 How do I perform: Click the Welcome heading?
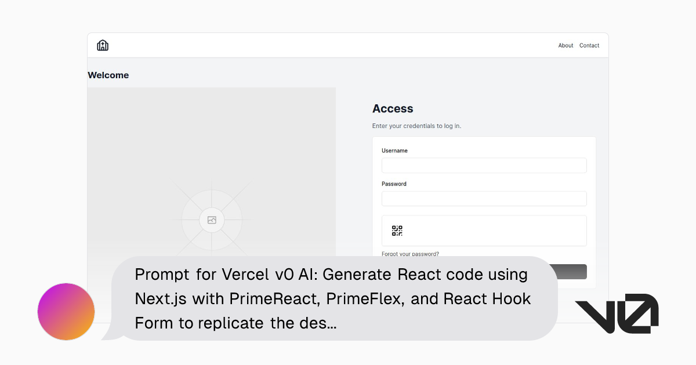coord(108,75)
